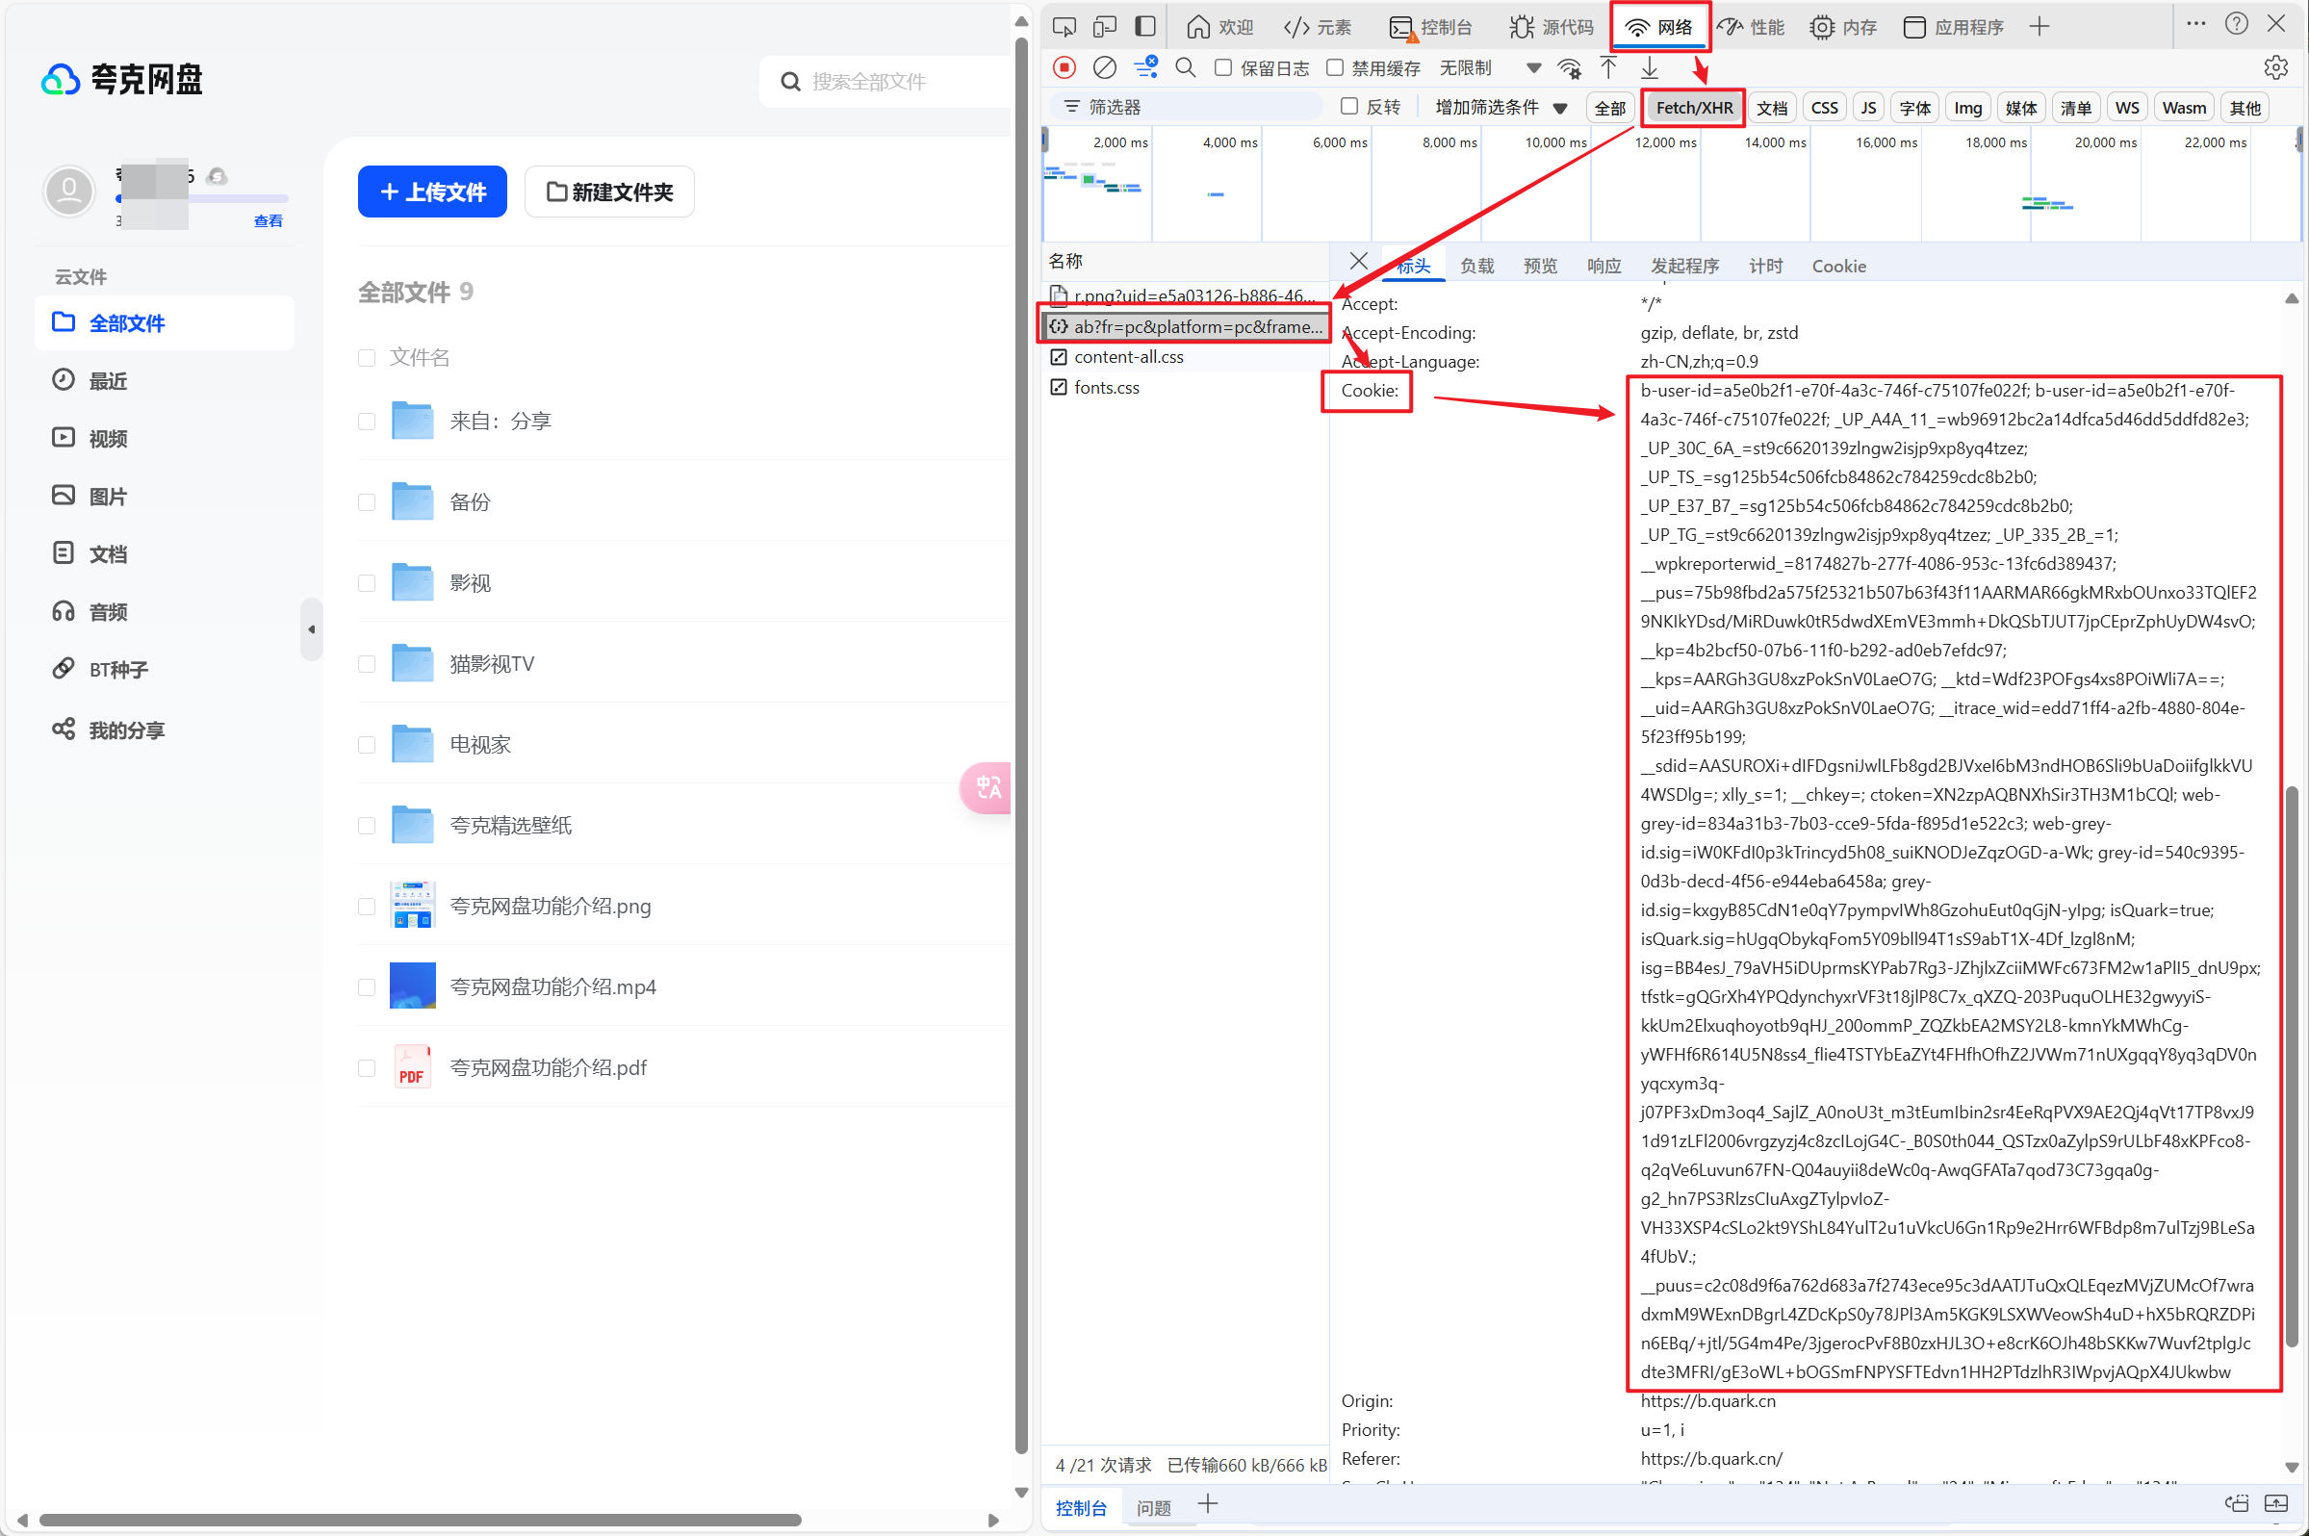The image size is (2309, 1536).
Task: Click the inspect element picker icon
Action: tap(1064, 26)
